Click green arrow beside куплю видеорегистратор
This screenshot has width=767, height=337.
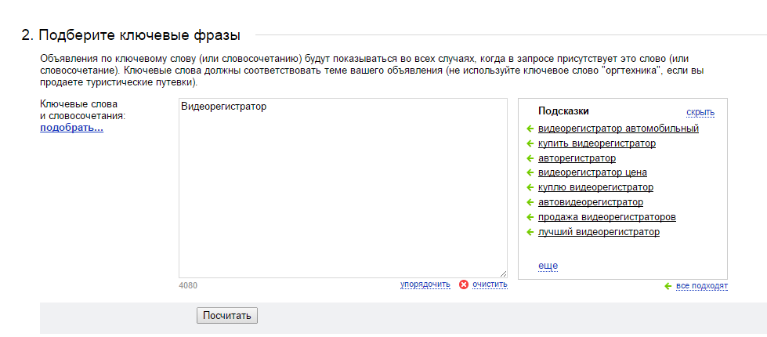pos(530,188)
